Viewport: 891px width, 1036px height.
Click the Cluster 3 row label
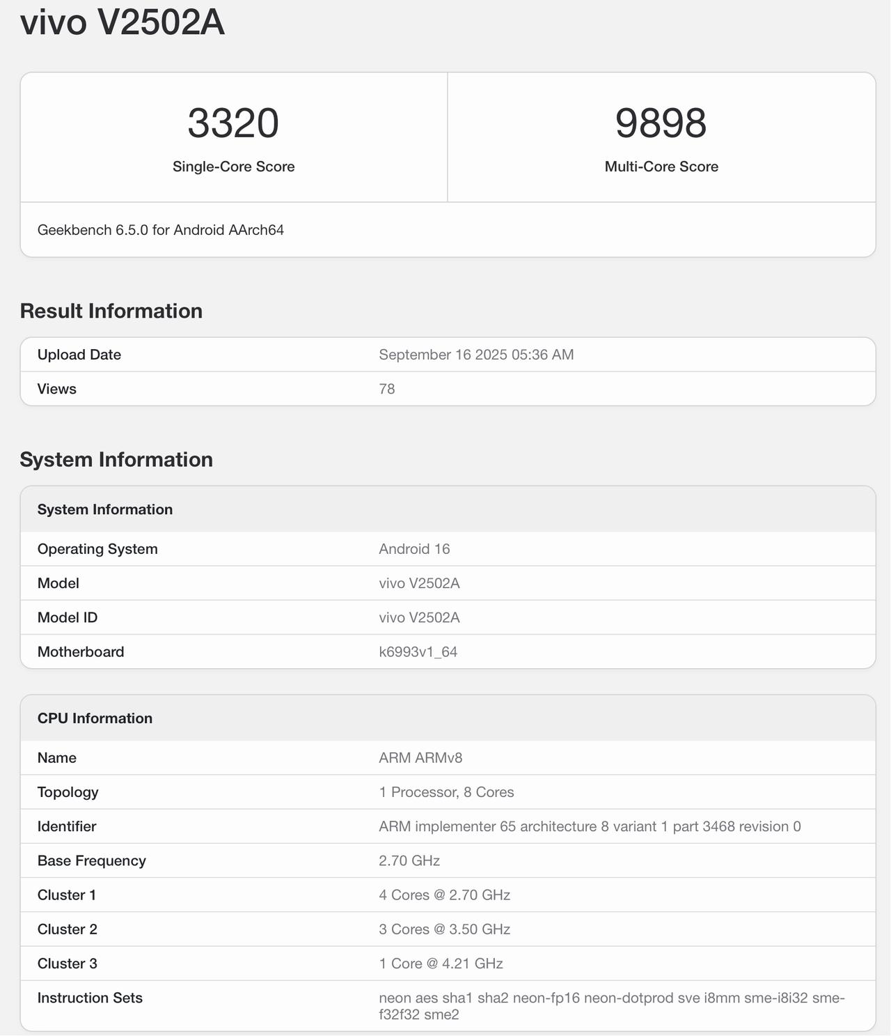68,964
